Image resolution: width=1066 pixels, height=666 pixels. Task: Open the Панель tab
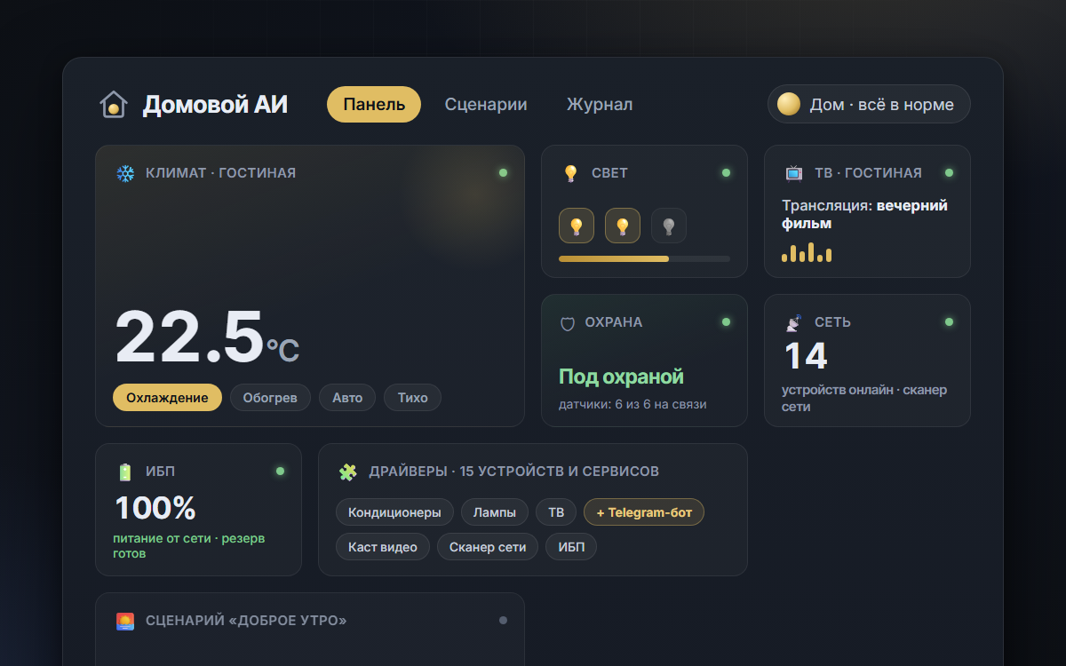tap(374, 104)
